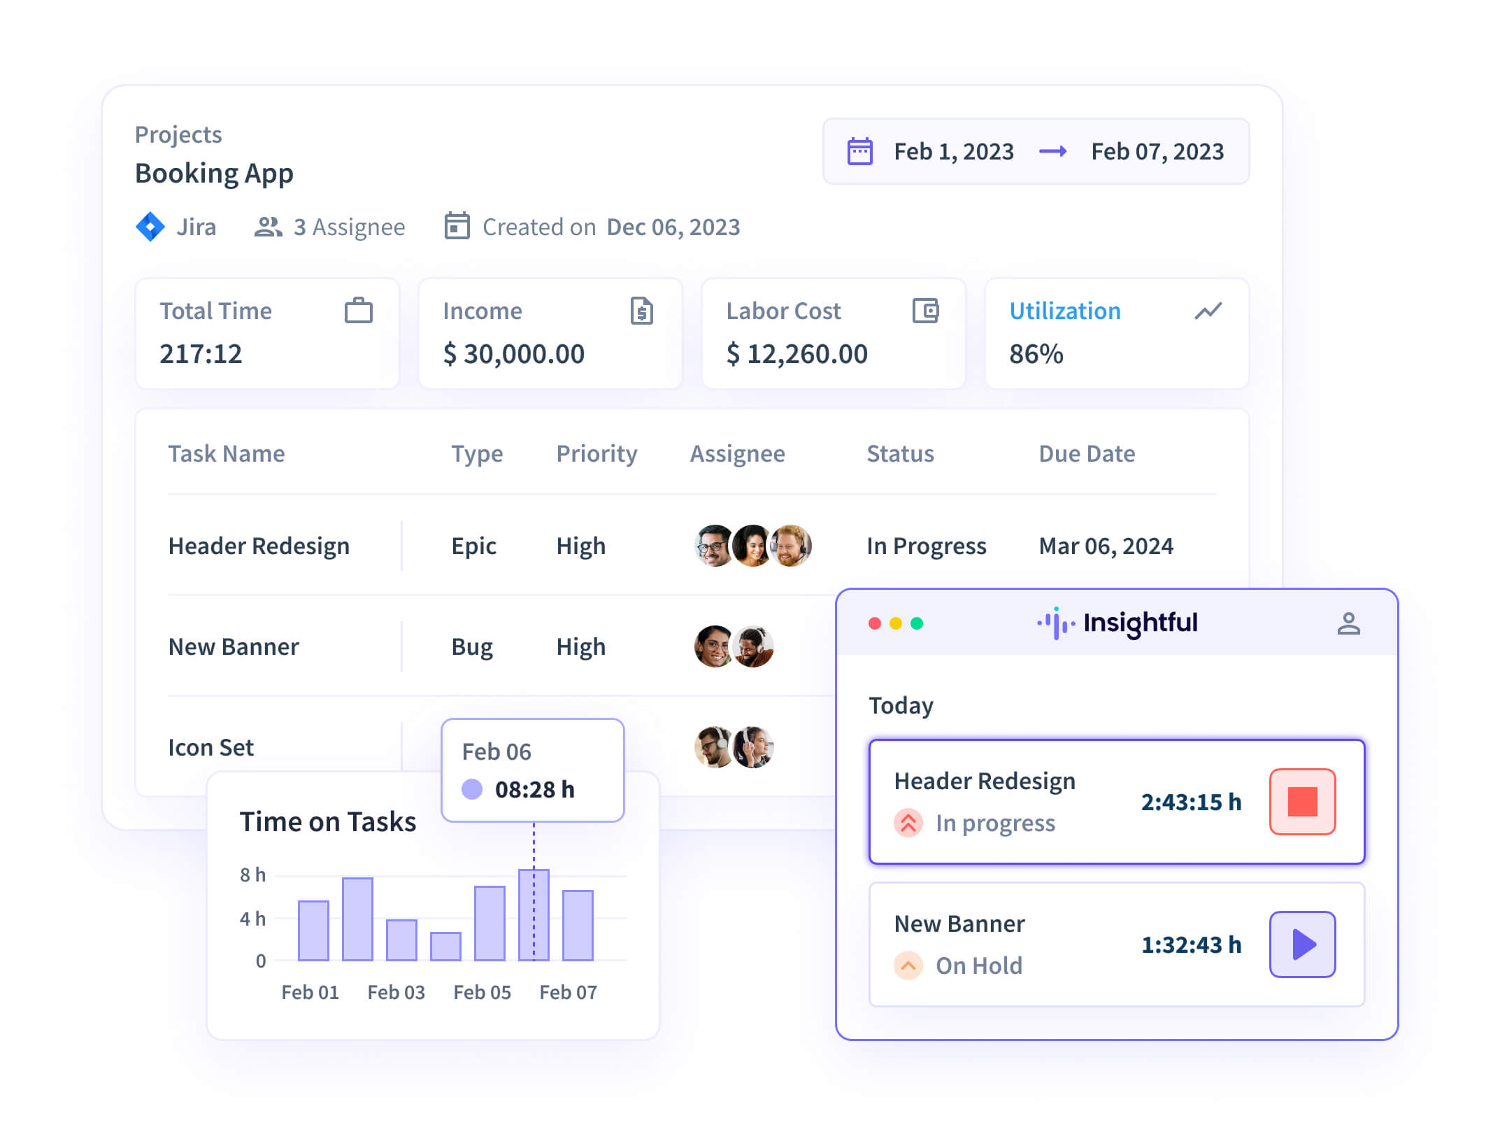Click the calendar icon beside Created on
Viewport: 1500px width, 1125px height.
[457, 226]
